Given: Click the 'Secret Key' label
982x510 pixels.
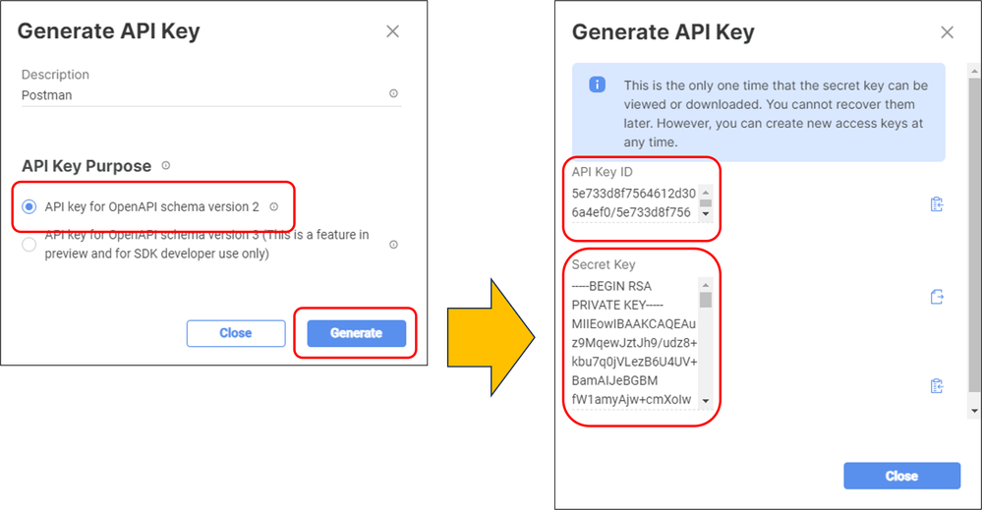Looking at the screenshot, I should coord(604,264).
